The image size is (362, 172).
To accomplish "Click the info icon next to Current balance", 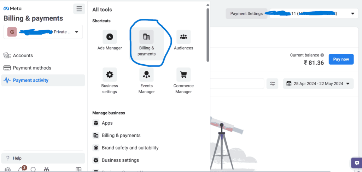I will pos(322,55).
